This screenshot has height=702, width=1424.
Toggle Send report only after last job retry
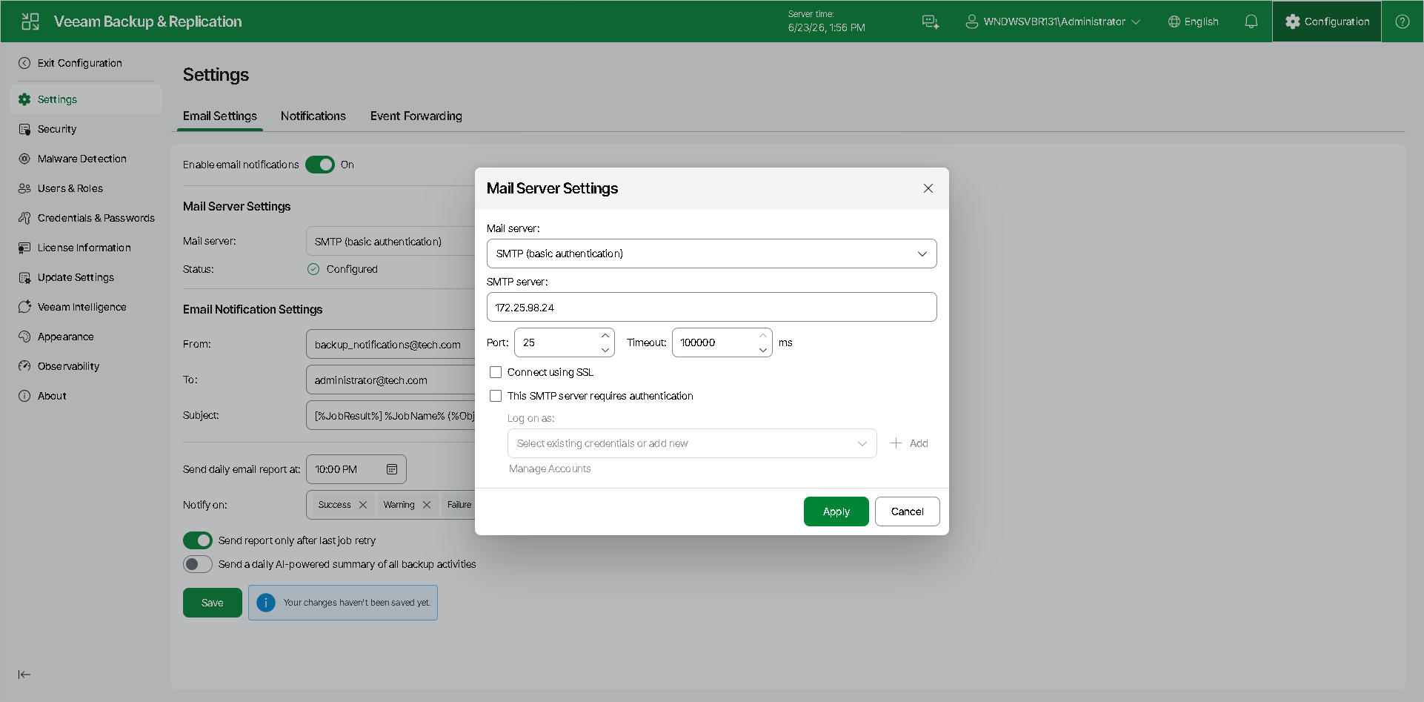click(198, 540)
